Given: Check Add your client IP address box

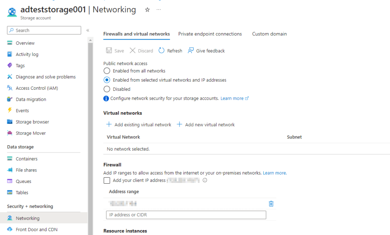Looking at the screenshot, I should click(107, 181).
